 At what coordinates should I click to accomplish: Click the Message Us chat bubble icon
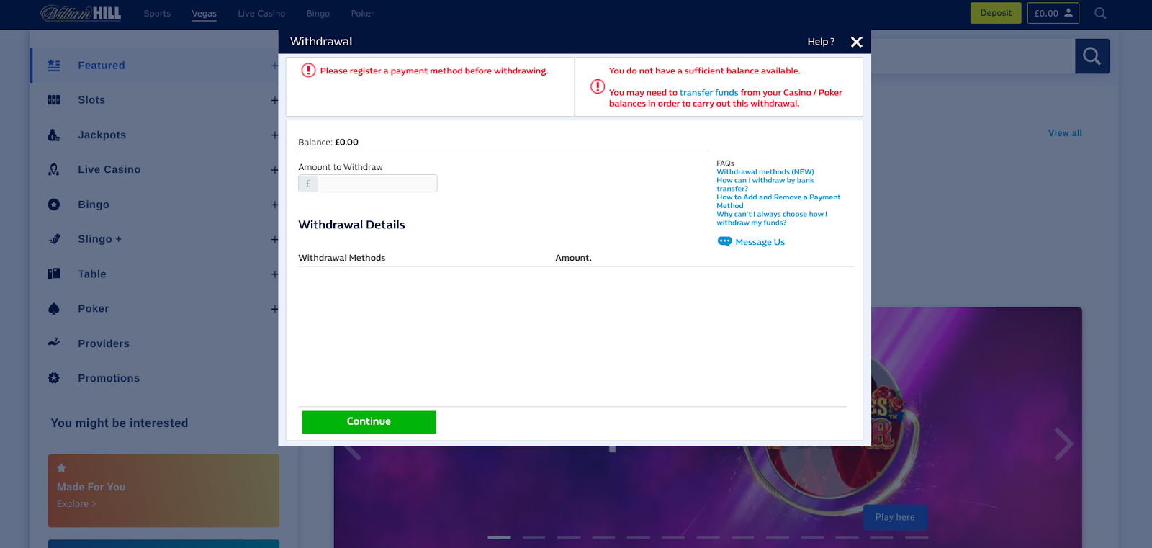point(724,241)
